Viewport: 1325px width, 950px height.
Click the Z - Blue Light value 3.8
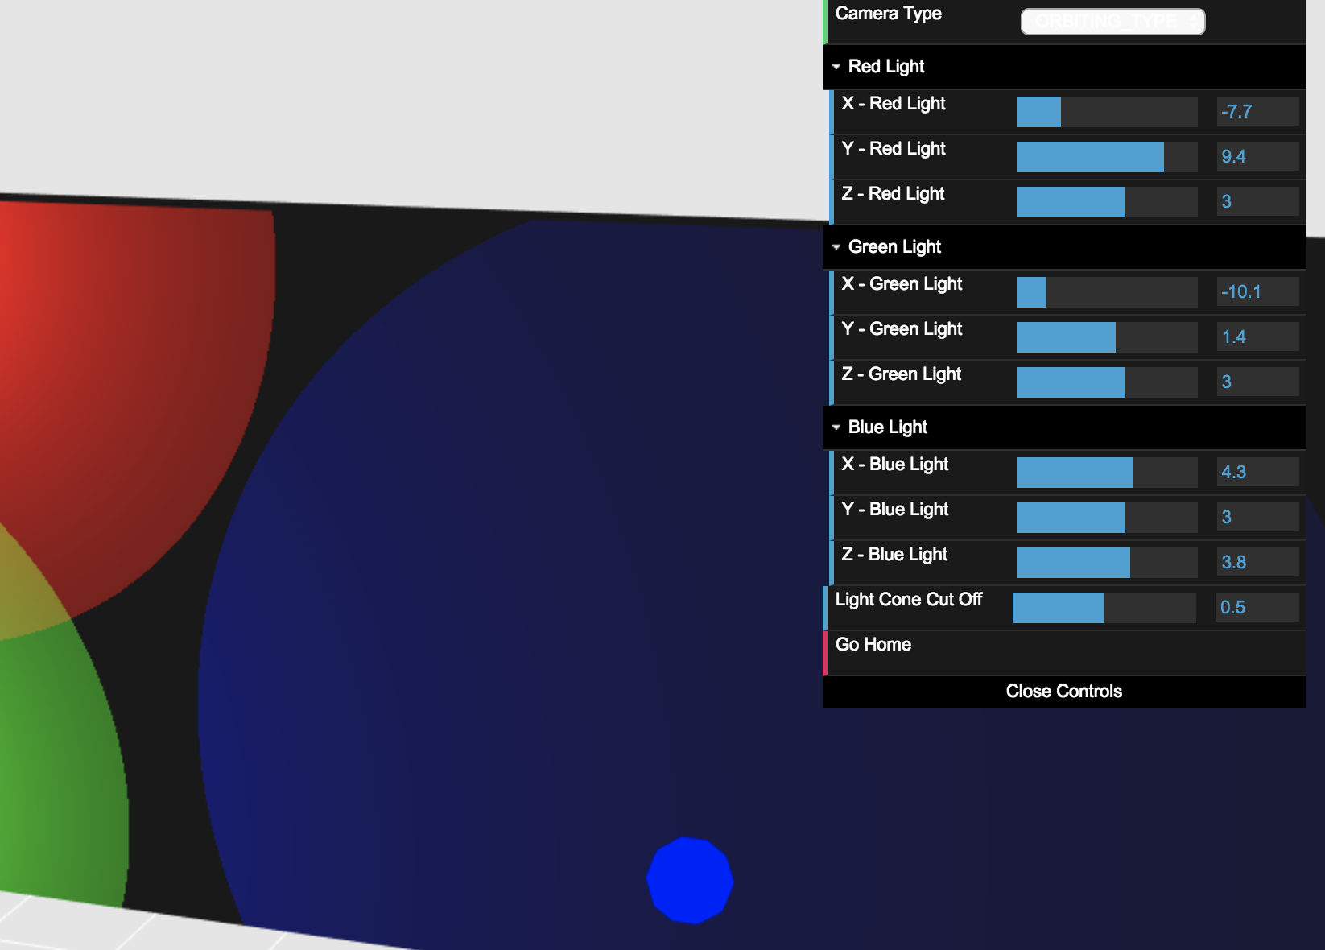1258,562
